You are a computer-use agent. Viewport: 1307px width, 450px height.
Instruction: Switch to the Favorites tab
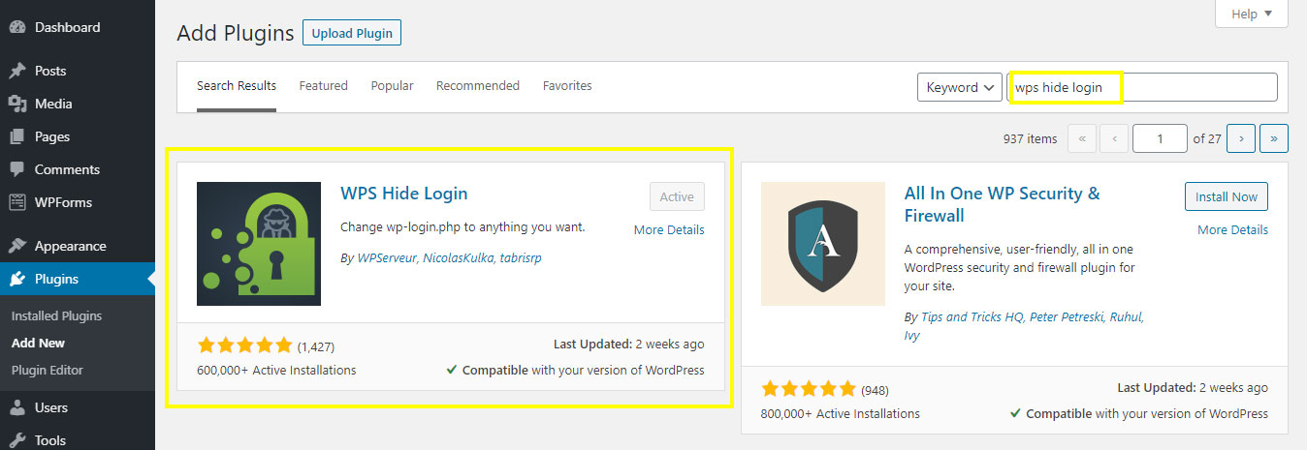coord(567,85)
